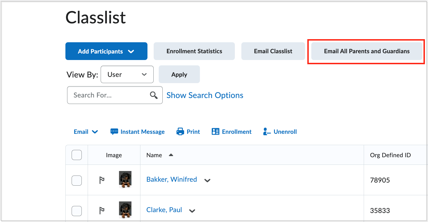428x222 pixels.
Task: Click the Unenroll icon
Action: [x=266, y=132]
